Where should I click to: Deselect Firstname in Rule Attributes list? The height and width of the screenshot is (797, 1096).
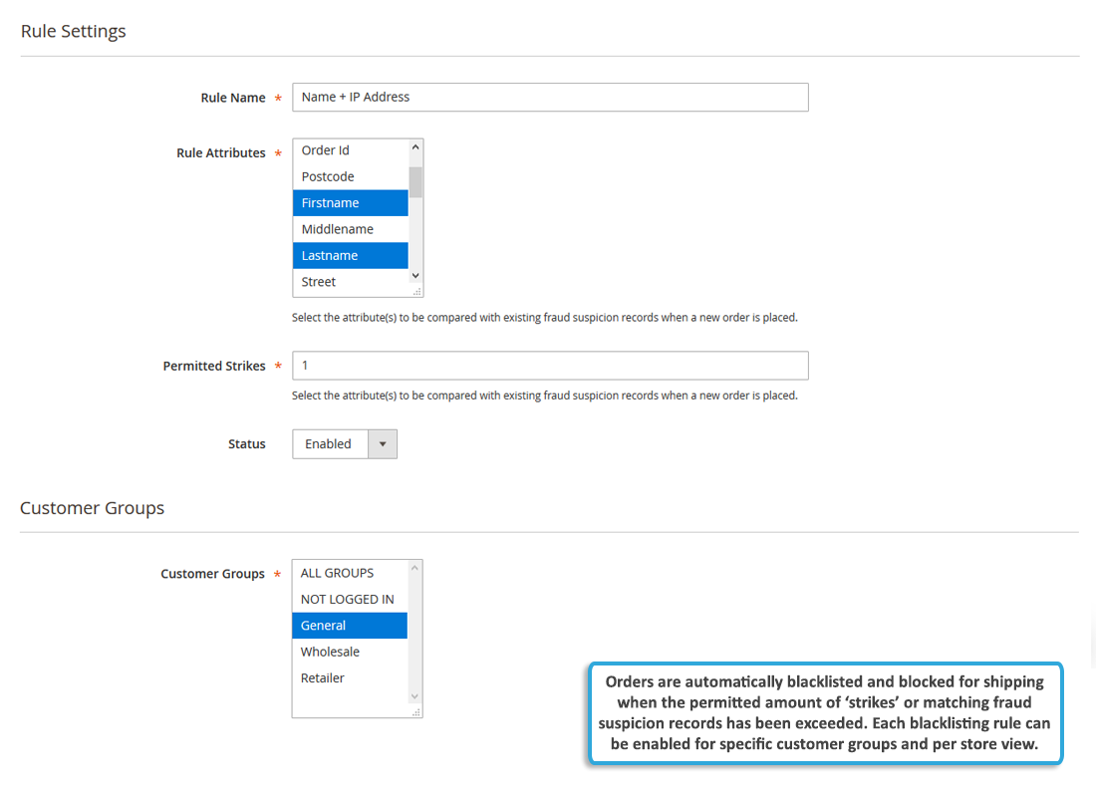point(350,203)
